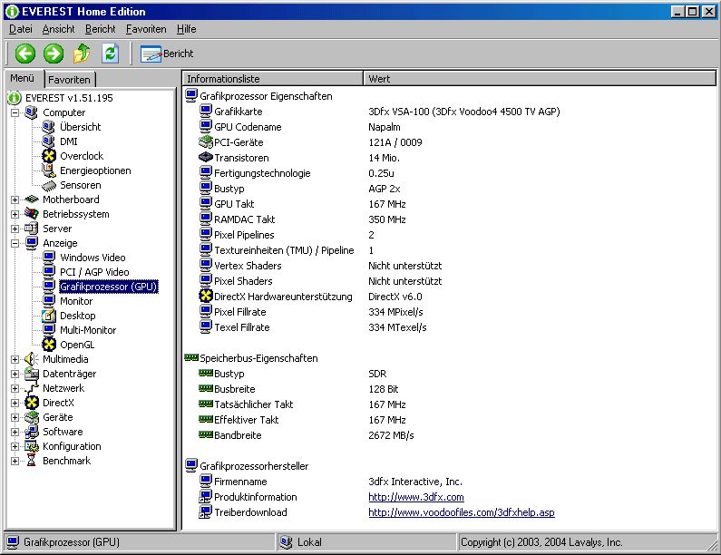Screen dimensions: 721x555
Task: Collapse the Anzeige tree node
Action: click(x=15, y=243)
